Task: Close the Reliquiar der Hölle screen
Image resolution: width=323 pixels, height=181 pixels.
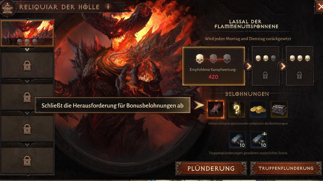Action: [x=319, y=7]
